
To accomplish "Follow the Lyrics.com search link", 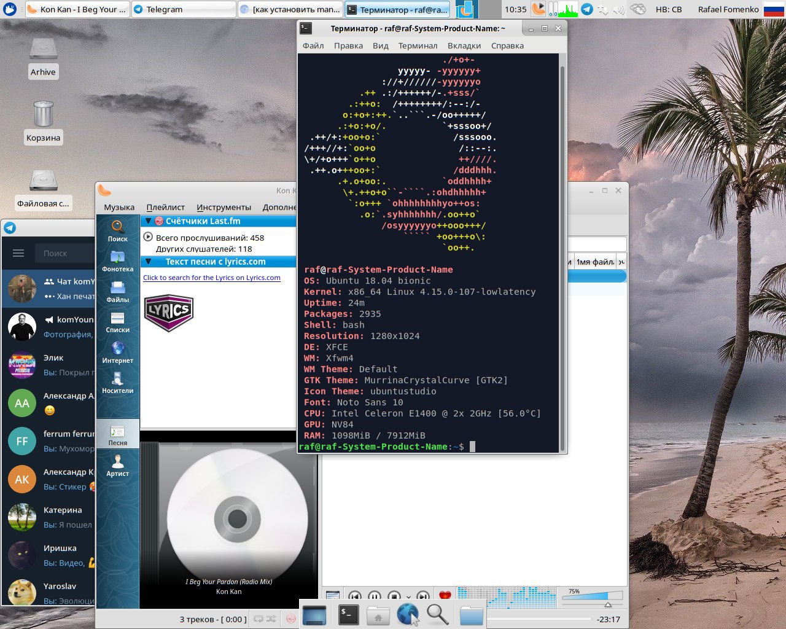I will [212, 278].
